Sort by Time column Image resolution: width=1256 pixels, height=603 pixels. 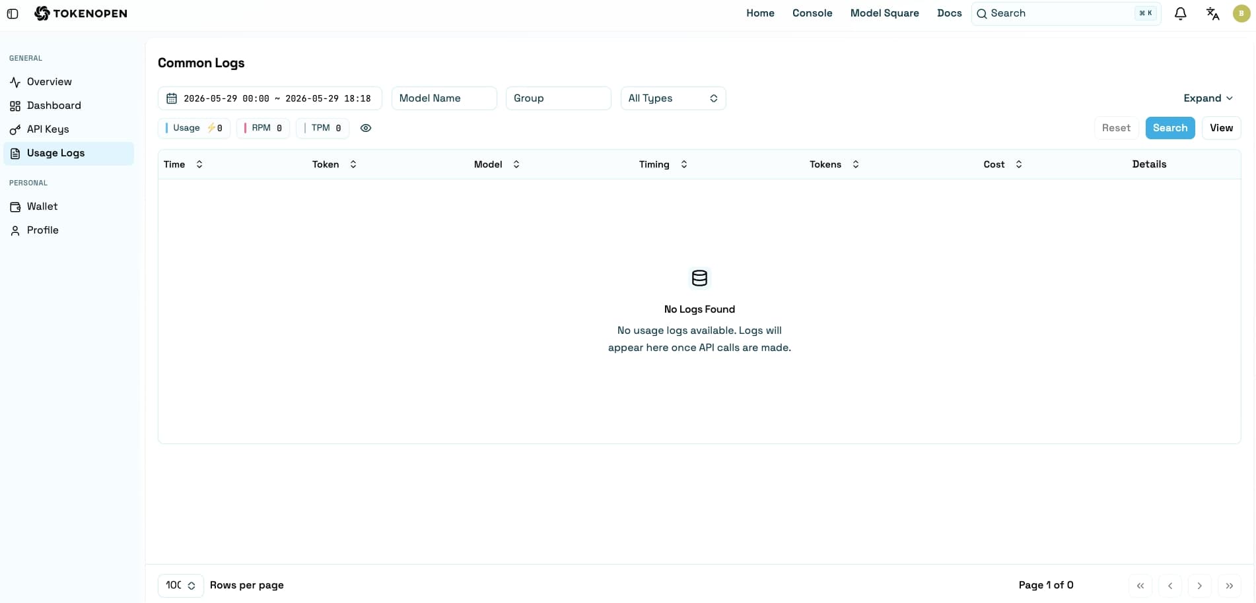point(183,164)
